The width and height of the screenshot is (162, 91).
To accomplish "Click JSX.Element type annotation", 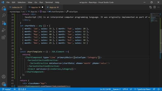I will point(58,52).
